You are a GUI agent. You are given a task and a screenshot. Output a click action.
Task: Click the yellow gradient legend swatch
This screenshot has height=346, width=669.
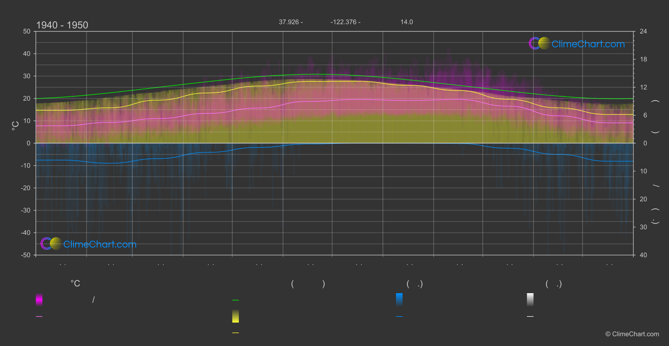pos(236,316)
